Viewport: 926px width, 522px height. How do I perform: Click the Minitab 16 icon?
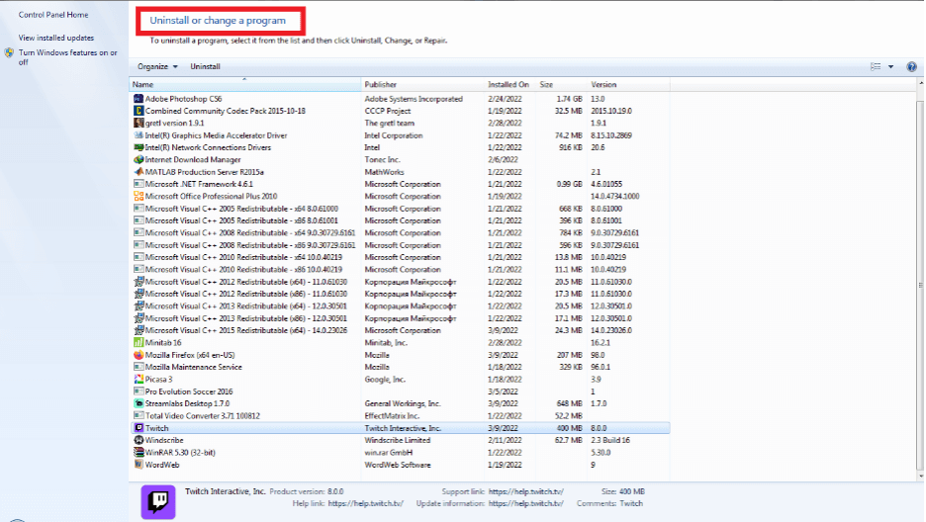coord(139,342)
